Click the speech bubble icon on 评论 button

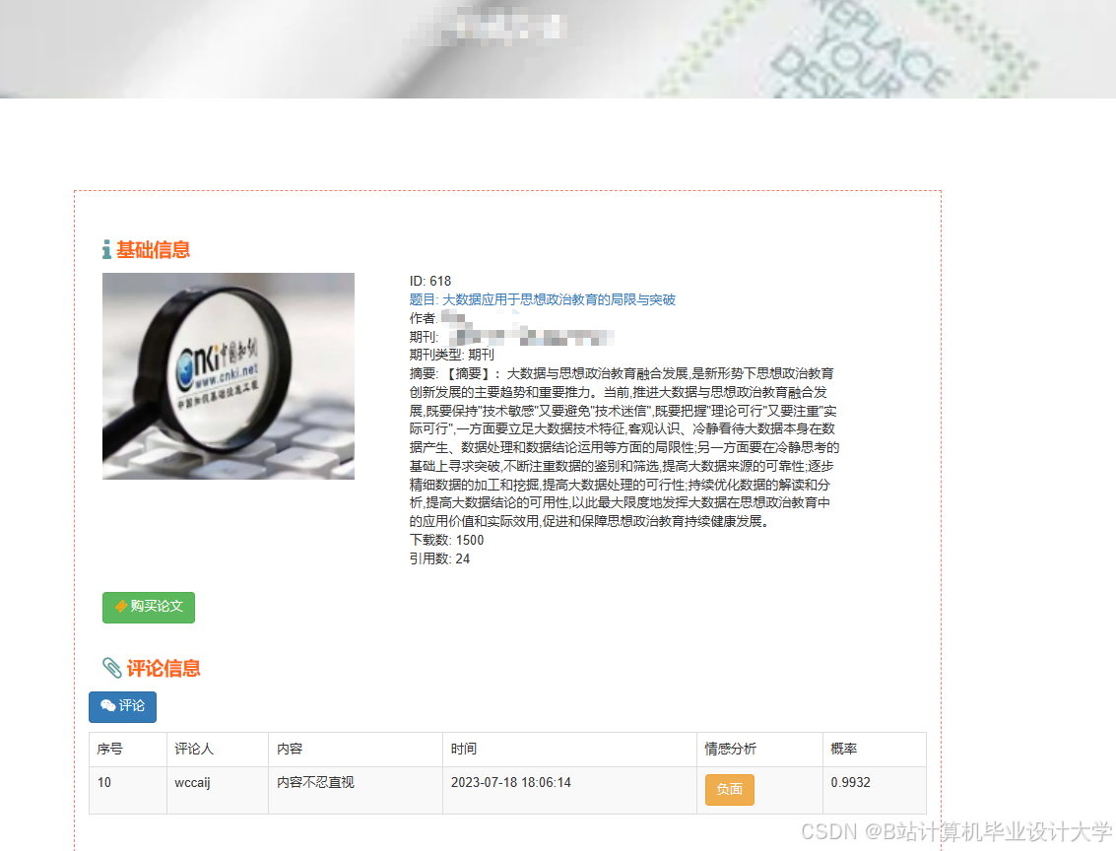tap(105, 706)
